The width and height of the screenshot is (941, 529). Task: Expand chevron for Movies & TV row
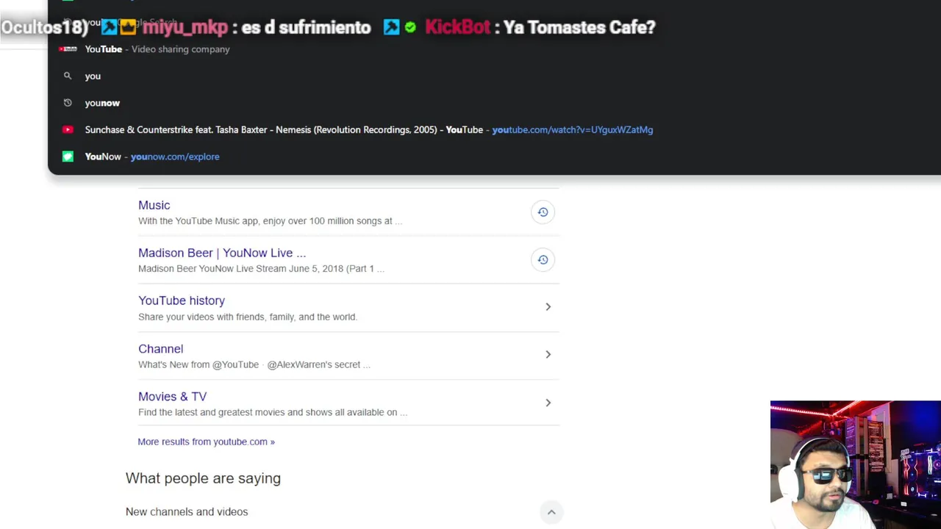click(548, 403)
